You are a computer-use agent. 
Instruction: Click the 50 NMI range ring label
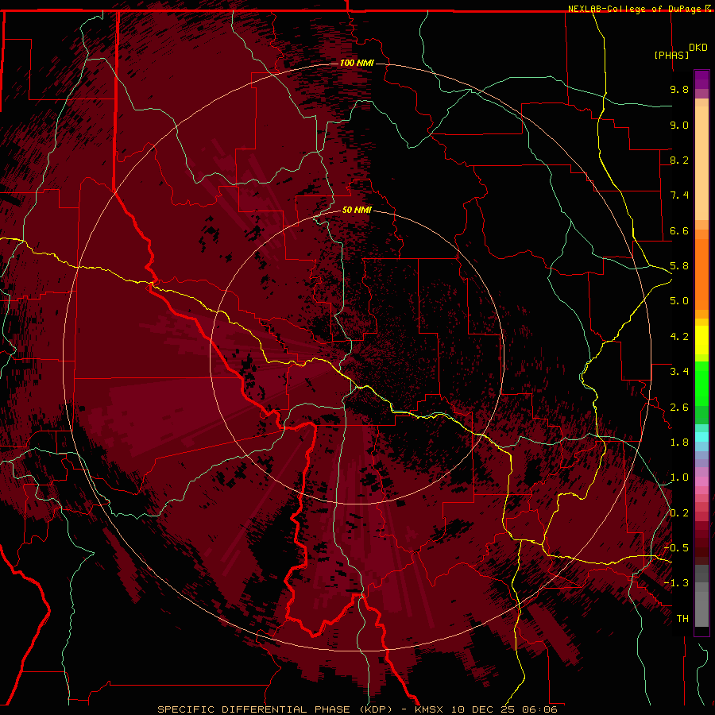[357, 210]
